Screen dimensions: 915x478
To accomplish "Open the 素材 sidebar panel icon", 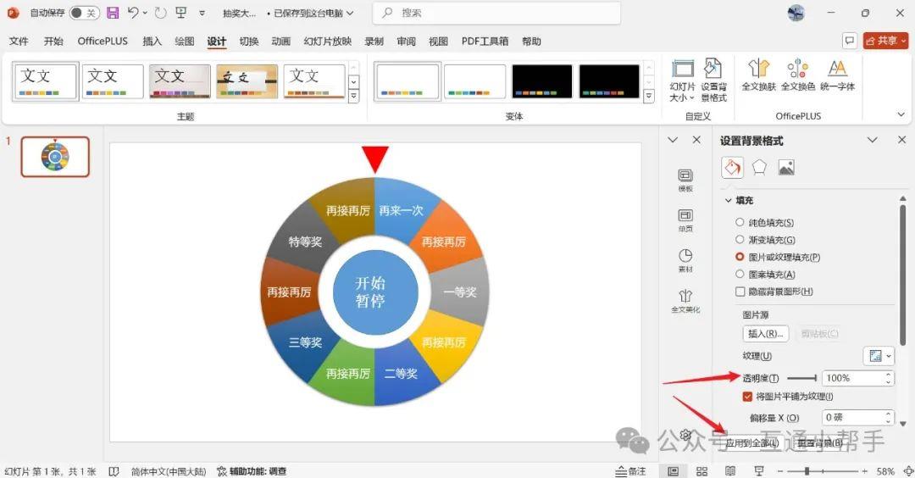I will click(x=685, y=261).
